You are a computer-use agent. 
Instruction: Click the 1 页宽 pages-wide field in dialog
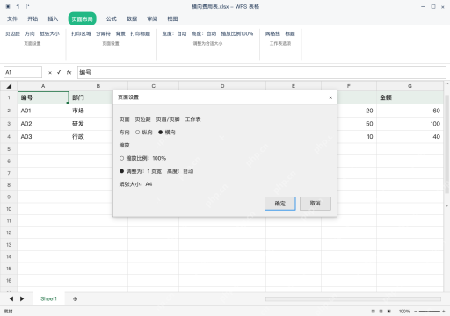[x=154, y=171]
